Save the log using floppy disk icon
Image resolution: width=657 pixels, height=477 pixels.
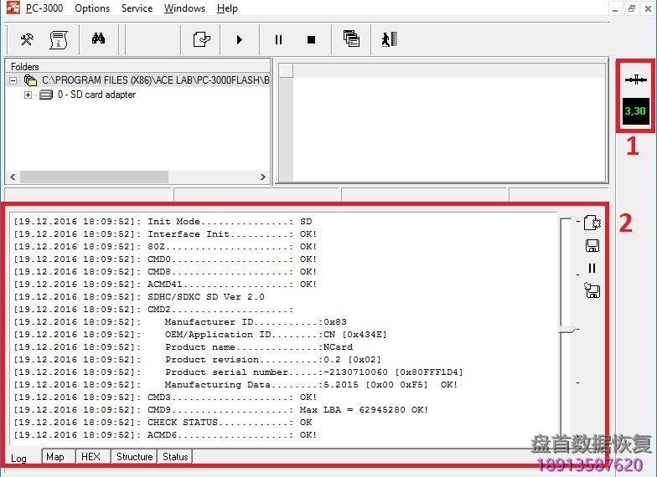(592, 245)
